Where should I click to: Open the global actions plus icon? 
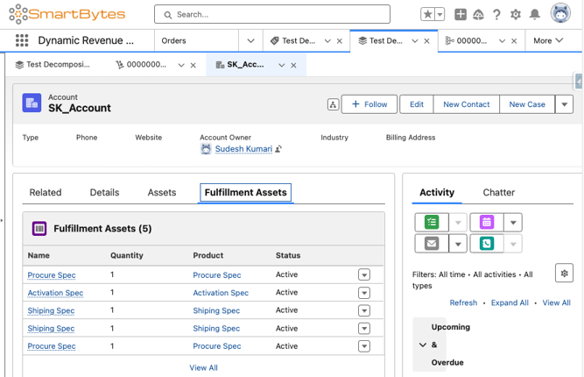[x=461, y=15]
